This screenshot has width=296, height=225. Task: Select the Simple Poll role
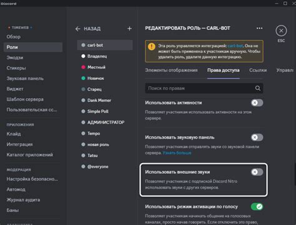pos(105,111)
